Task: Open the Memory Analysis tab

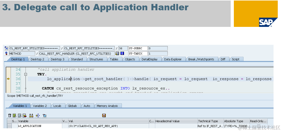Action: [x=107, y=106]
